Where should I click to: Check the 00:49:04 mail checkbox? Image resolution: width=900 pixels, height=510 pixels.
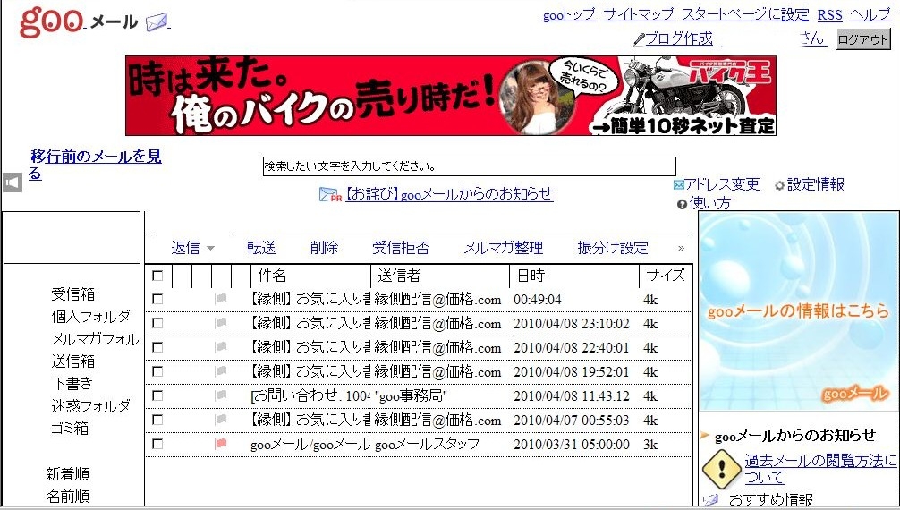pos(157,299)
